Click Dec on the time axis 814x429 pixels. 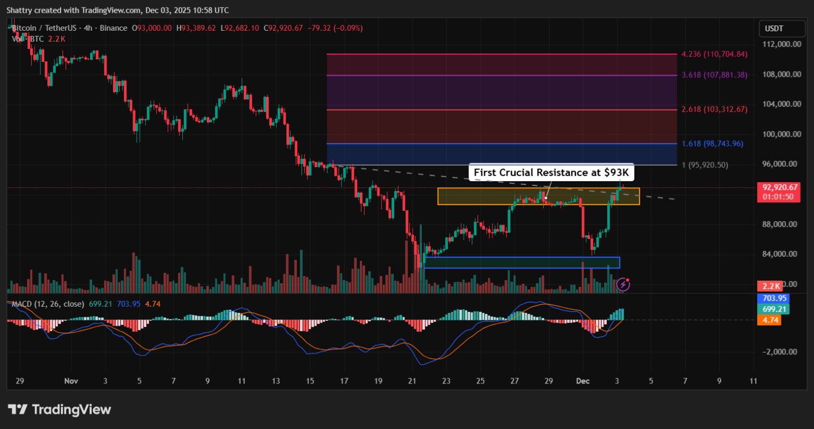[583, 380]
